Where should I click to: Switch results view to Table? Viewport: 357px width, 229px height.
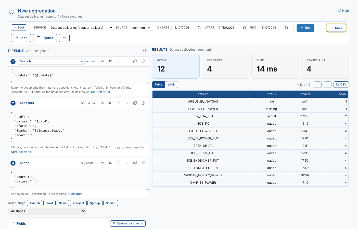(x=158, y=85)
